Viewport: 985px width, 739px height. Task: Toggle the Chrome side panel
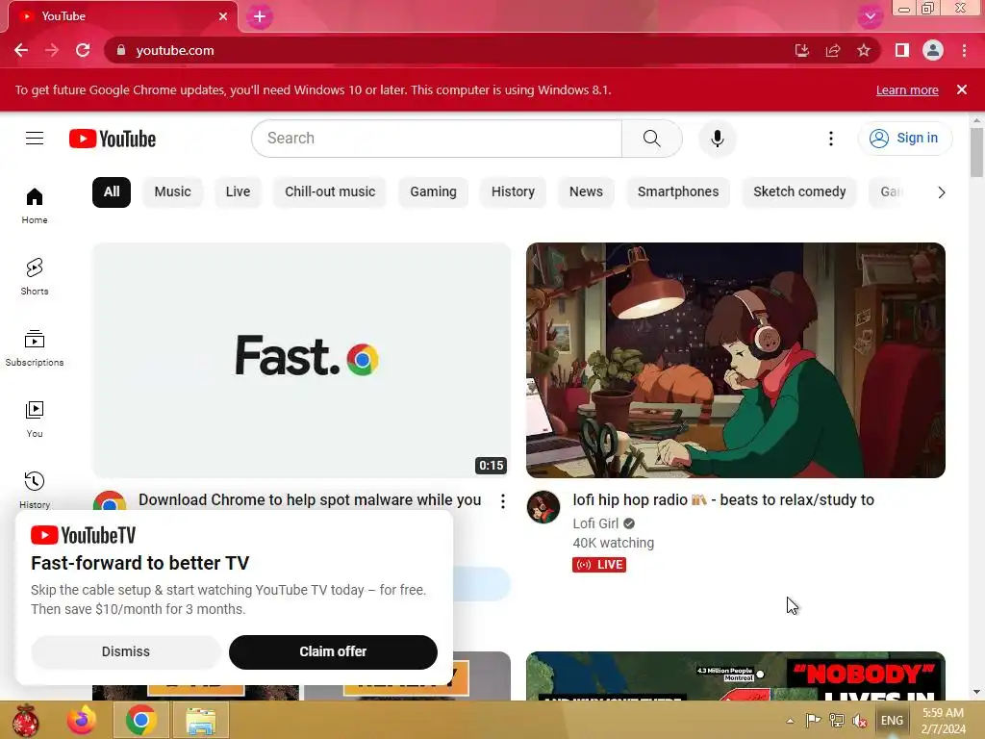point(902,50)
